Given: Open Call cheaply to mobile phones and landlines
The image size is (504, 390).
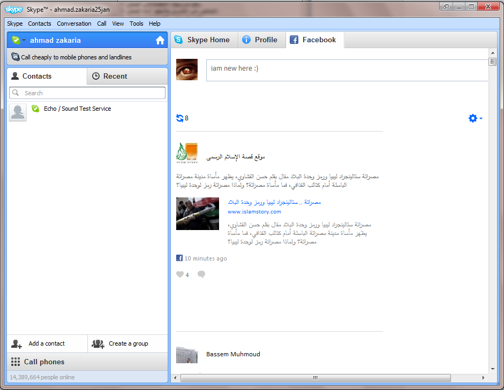Looking at the screenshot, I should pos(87,57).
